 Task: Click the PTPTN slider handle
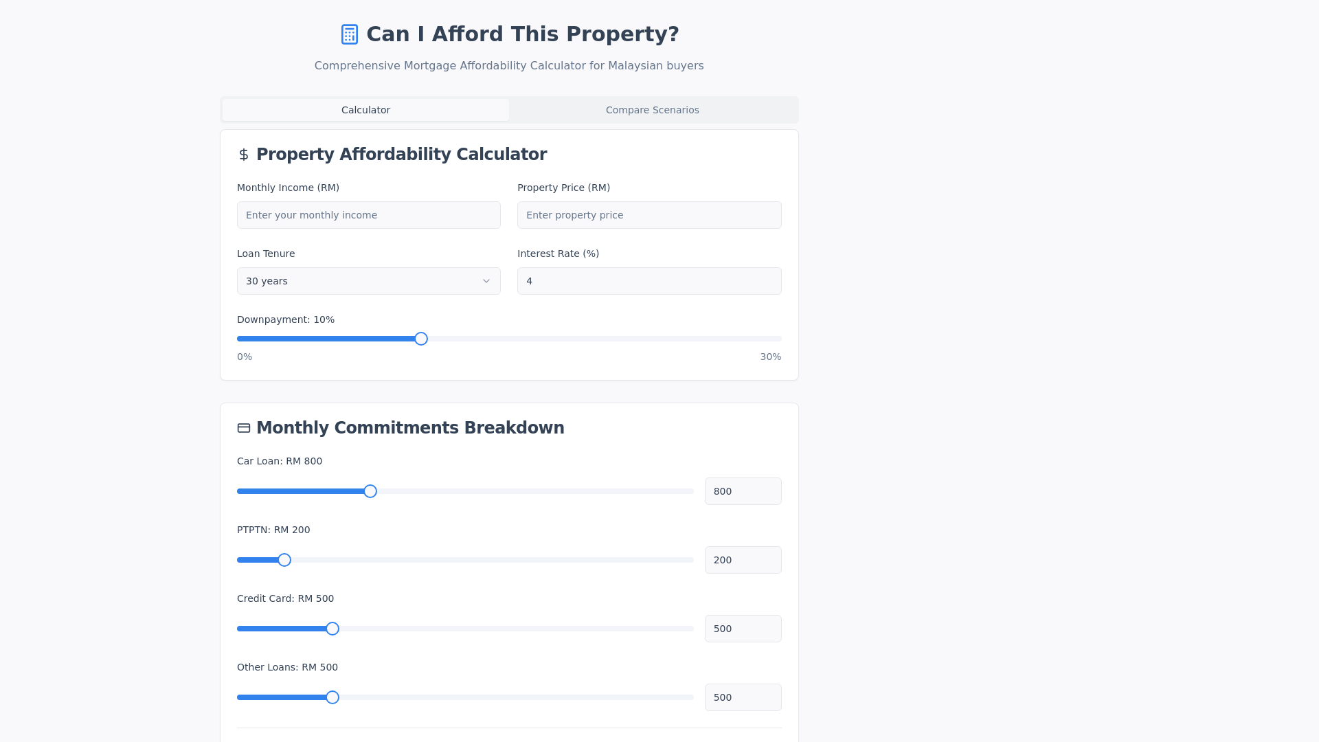284,560
